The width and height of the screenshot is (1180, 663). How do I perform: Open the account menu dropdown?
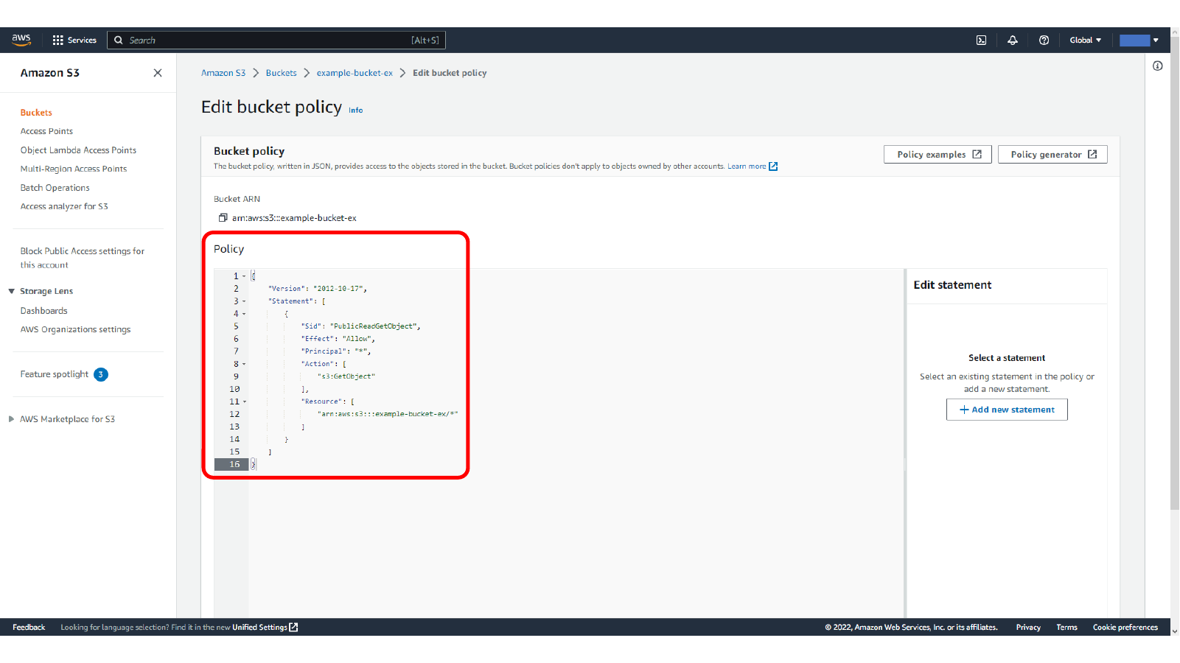[1139, 41]
